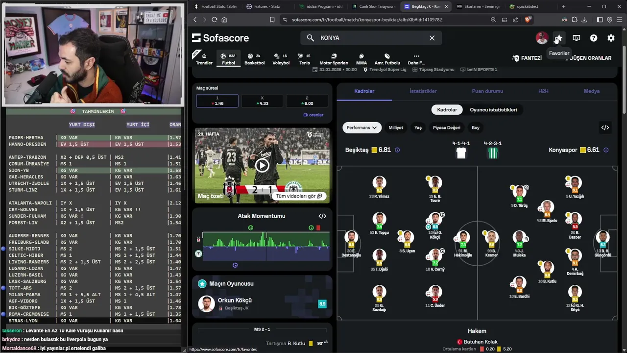Image resolution: width=627 pixels, height=353 pixels.
Task: Toggle the browser sidebar panel icon
Action: pyautogui.click(x=600, y=20)
